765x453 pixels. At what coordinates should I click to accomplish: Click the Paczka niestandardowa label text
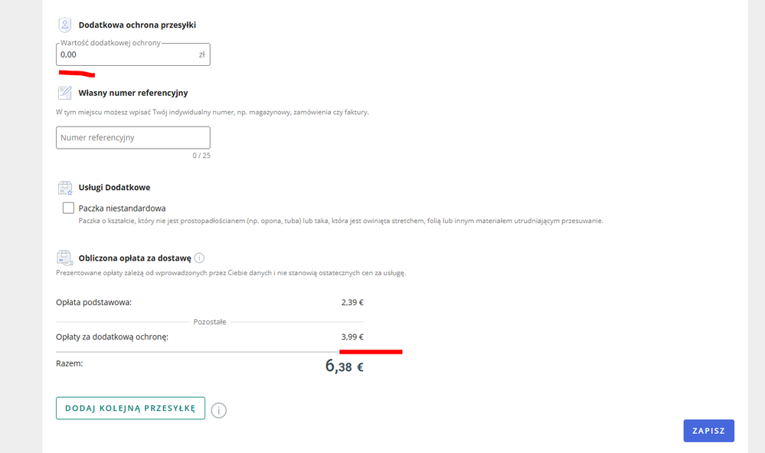coord(122,208)
